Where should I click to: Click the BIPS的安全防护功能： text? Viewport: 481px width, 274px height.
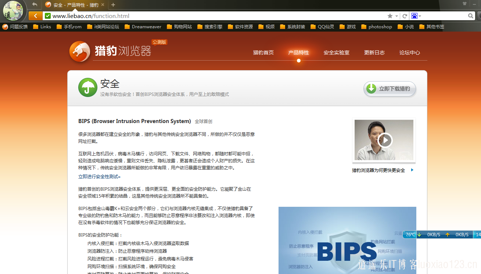[100, 235]
